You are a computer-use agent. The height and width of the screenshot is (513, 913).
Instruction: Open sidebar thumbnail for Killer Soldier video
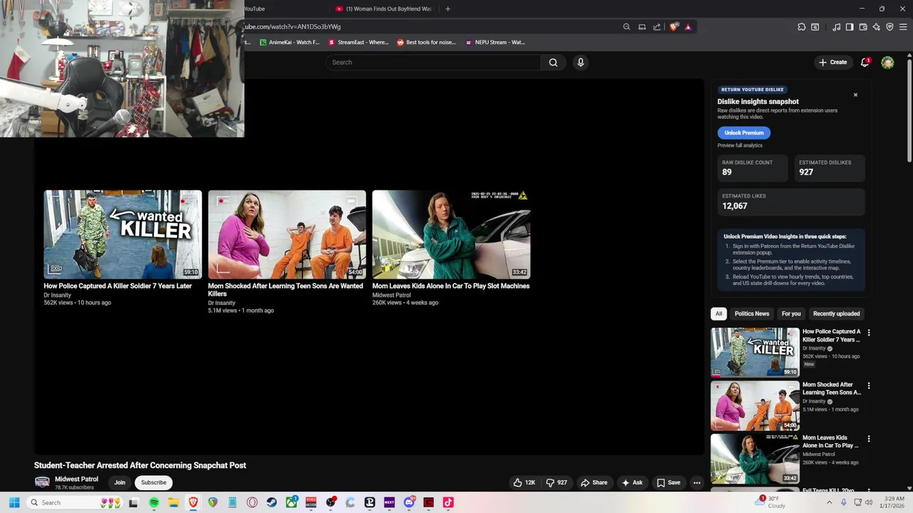(x=755, y=352)
